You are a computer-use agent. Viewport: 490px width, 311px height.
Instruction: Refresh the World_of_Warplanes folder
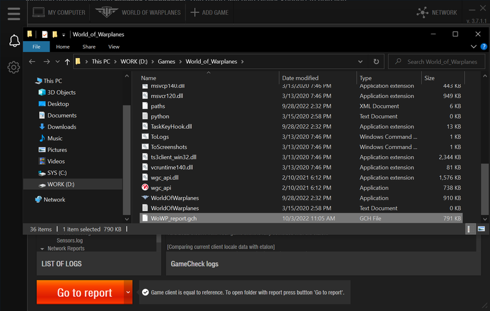[x=376, y=61]
